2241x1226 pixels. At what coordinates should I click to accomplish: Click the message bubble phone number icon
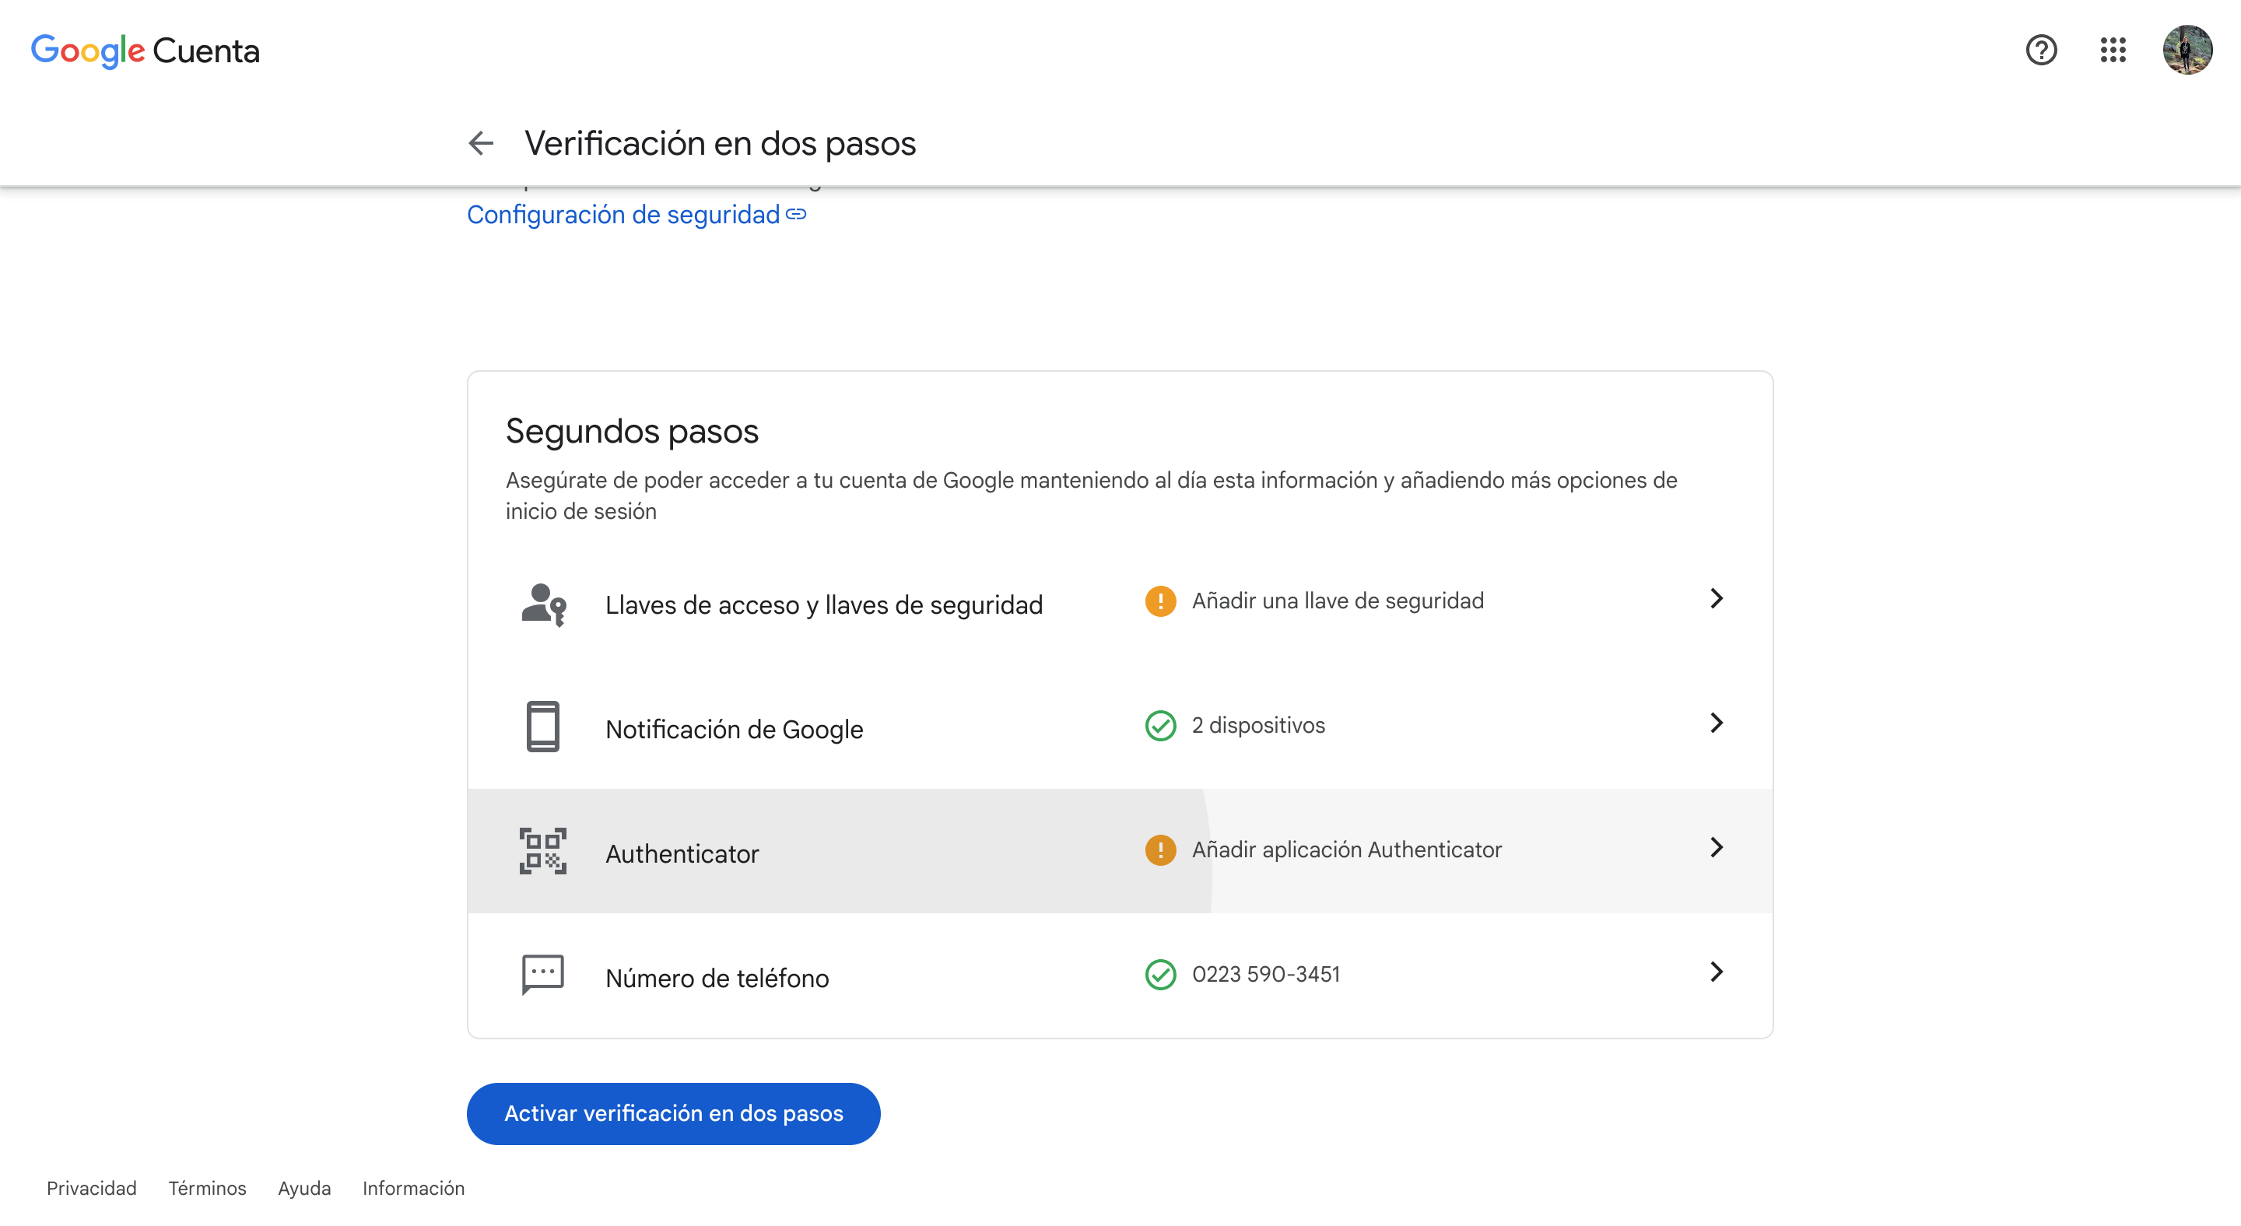(x=543, y=975)
